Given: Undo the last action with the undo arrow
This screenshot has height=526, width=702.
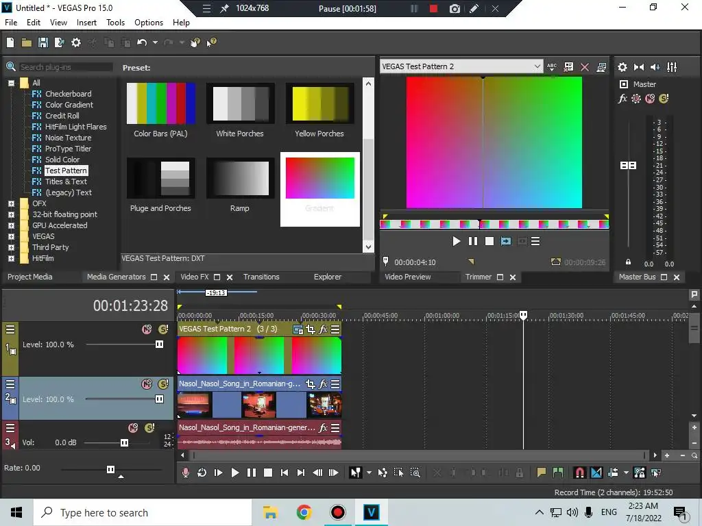Looking at the screenshot, I should click(x=142, y=42).
